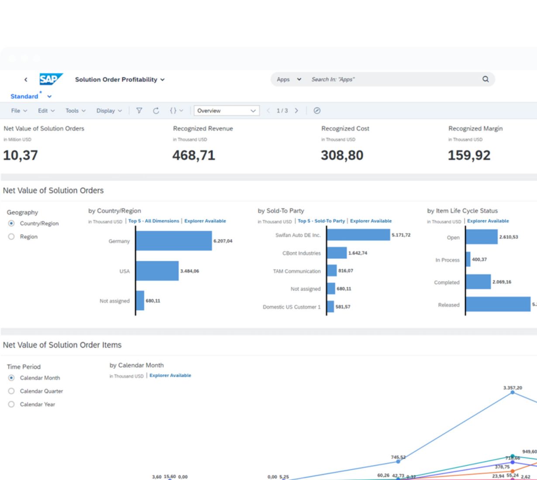Click the back arrow icon

pyautogui.click(x=26, y=79)
